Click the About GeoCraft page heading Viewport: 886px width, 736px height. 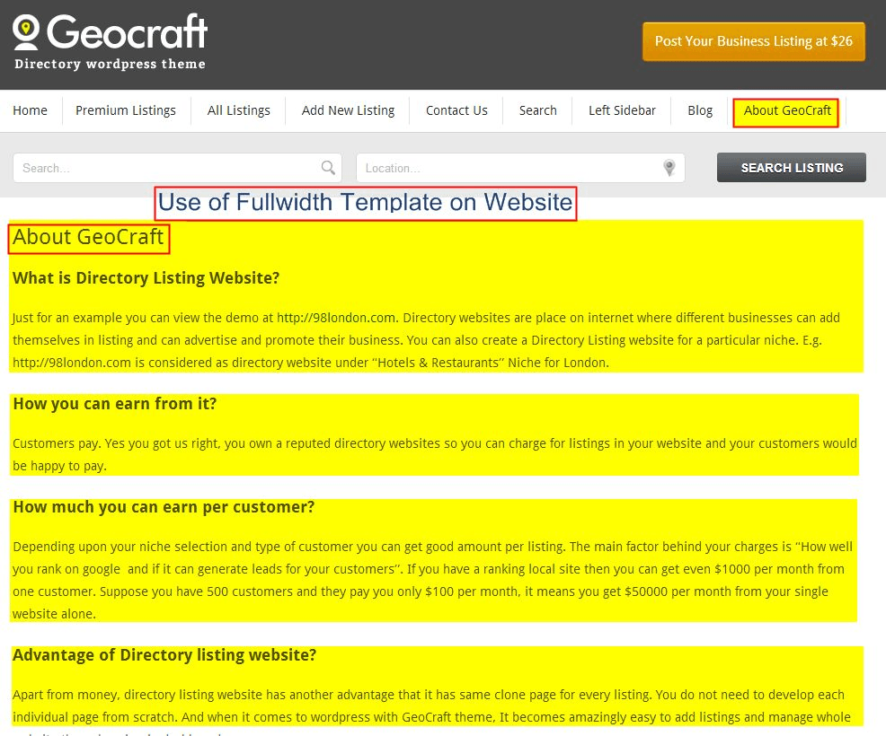click(88, 237)
